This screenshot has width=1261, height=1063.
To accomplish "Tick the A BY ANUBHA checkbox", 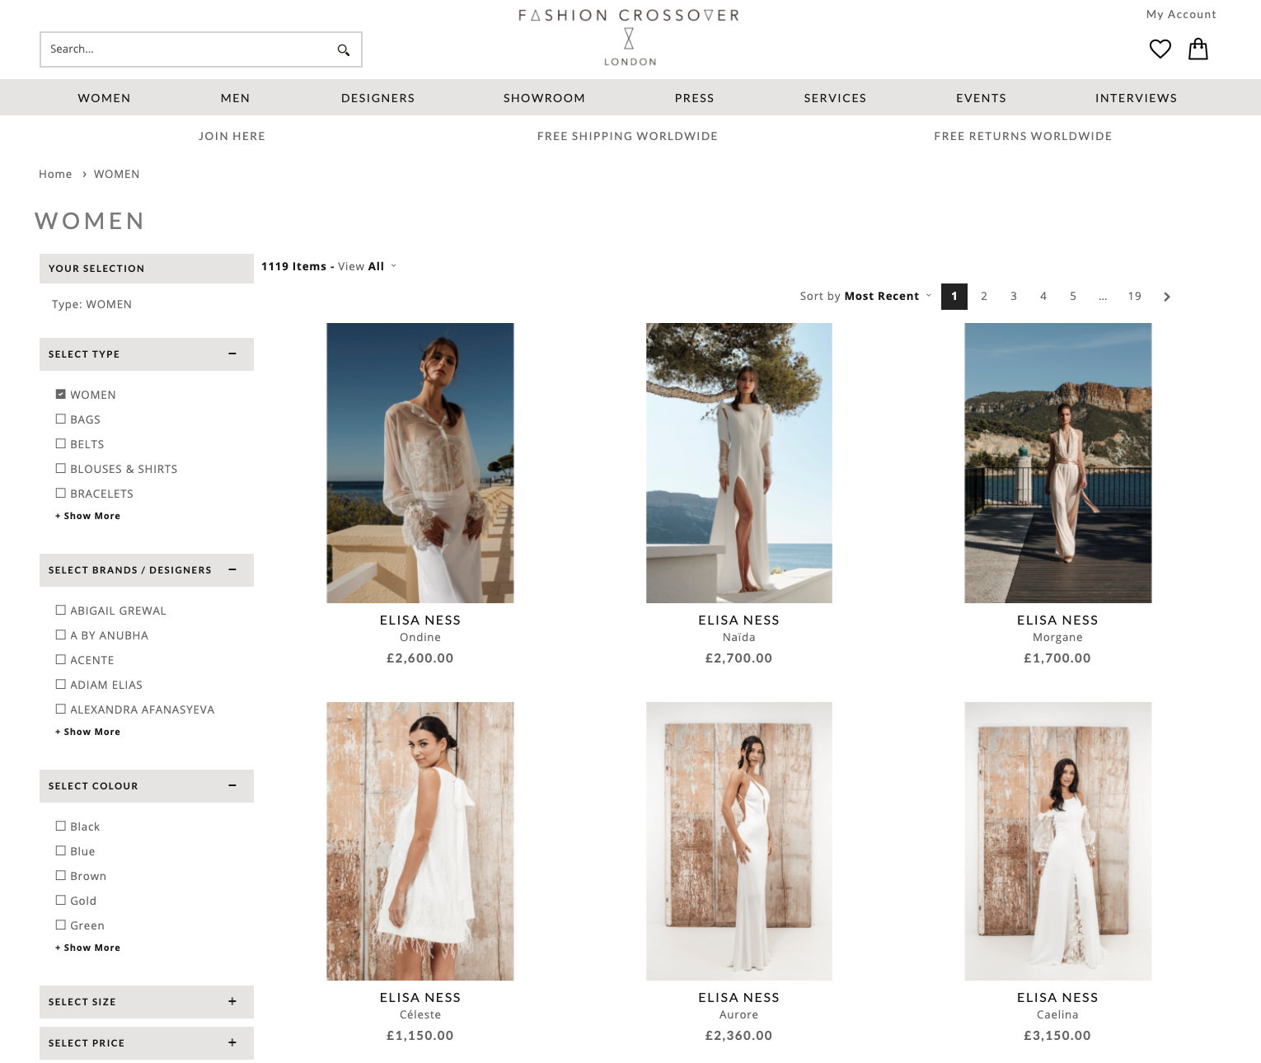I will (x=60, y=635).
